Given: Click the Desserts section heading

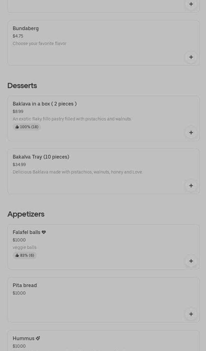Looking at the screenshot, I should pyautogui.click(x=22, y=86).
